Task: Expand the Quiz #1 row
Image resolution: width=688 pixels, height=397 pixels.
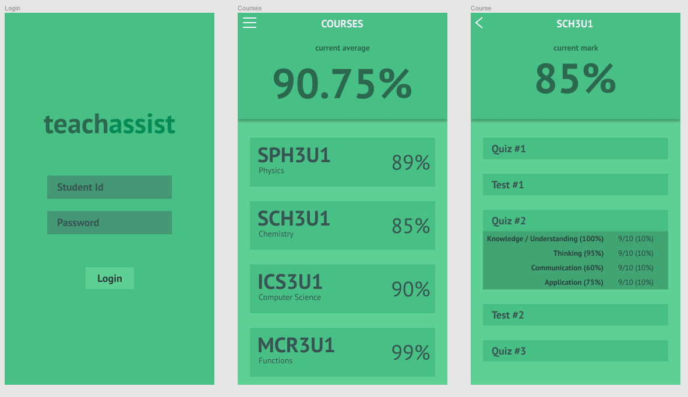Action: click(575, 149)
